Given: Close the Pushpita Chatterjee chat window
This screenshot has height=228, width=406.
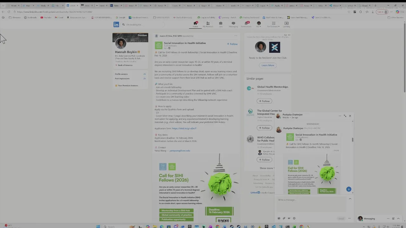Looking at the screenshot, I should coord(350,116).
